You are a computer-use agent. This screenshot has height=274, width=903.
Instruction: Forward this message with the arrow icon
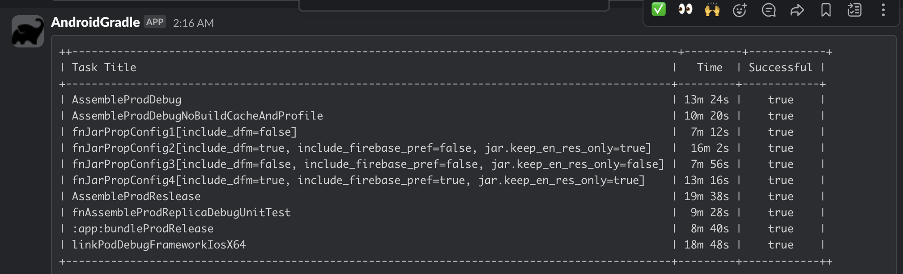coord(797,9)
